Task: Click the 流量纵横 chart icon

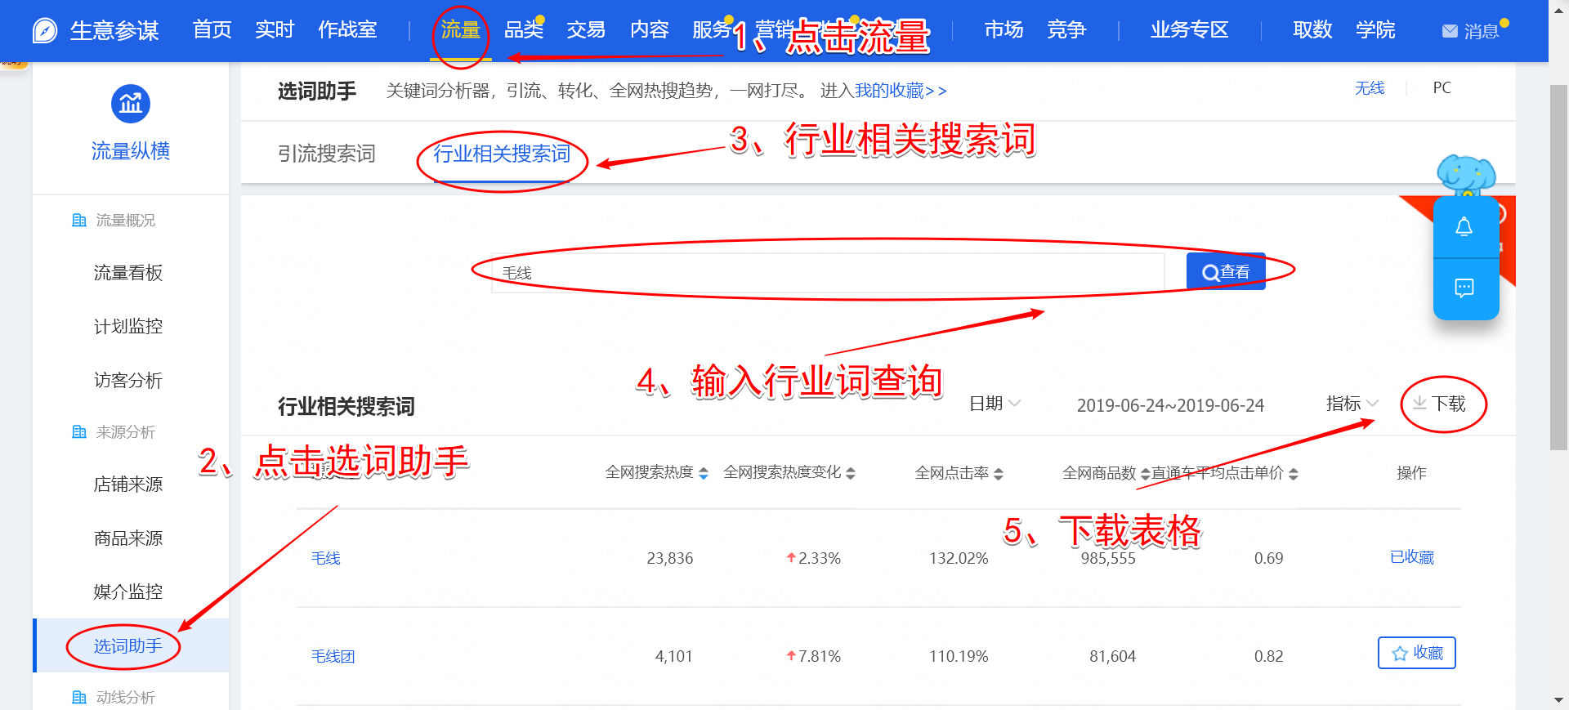Action: 131,104
